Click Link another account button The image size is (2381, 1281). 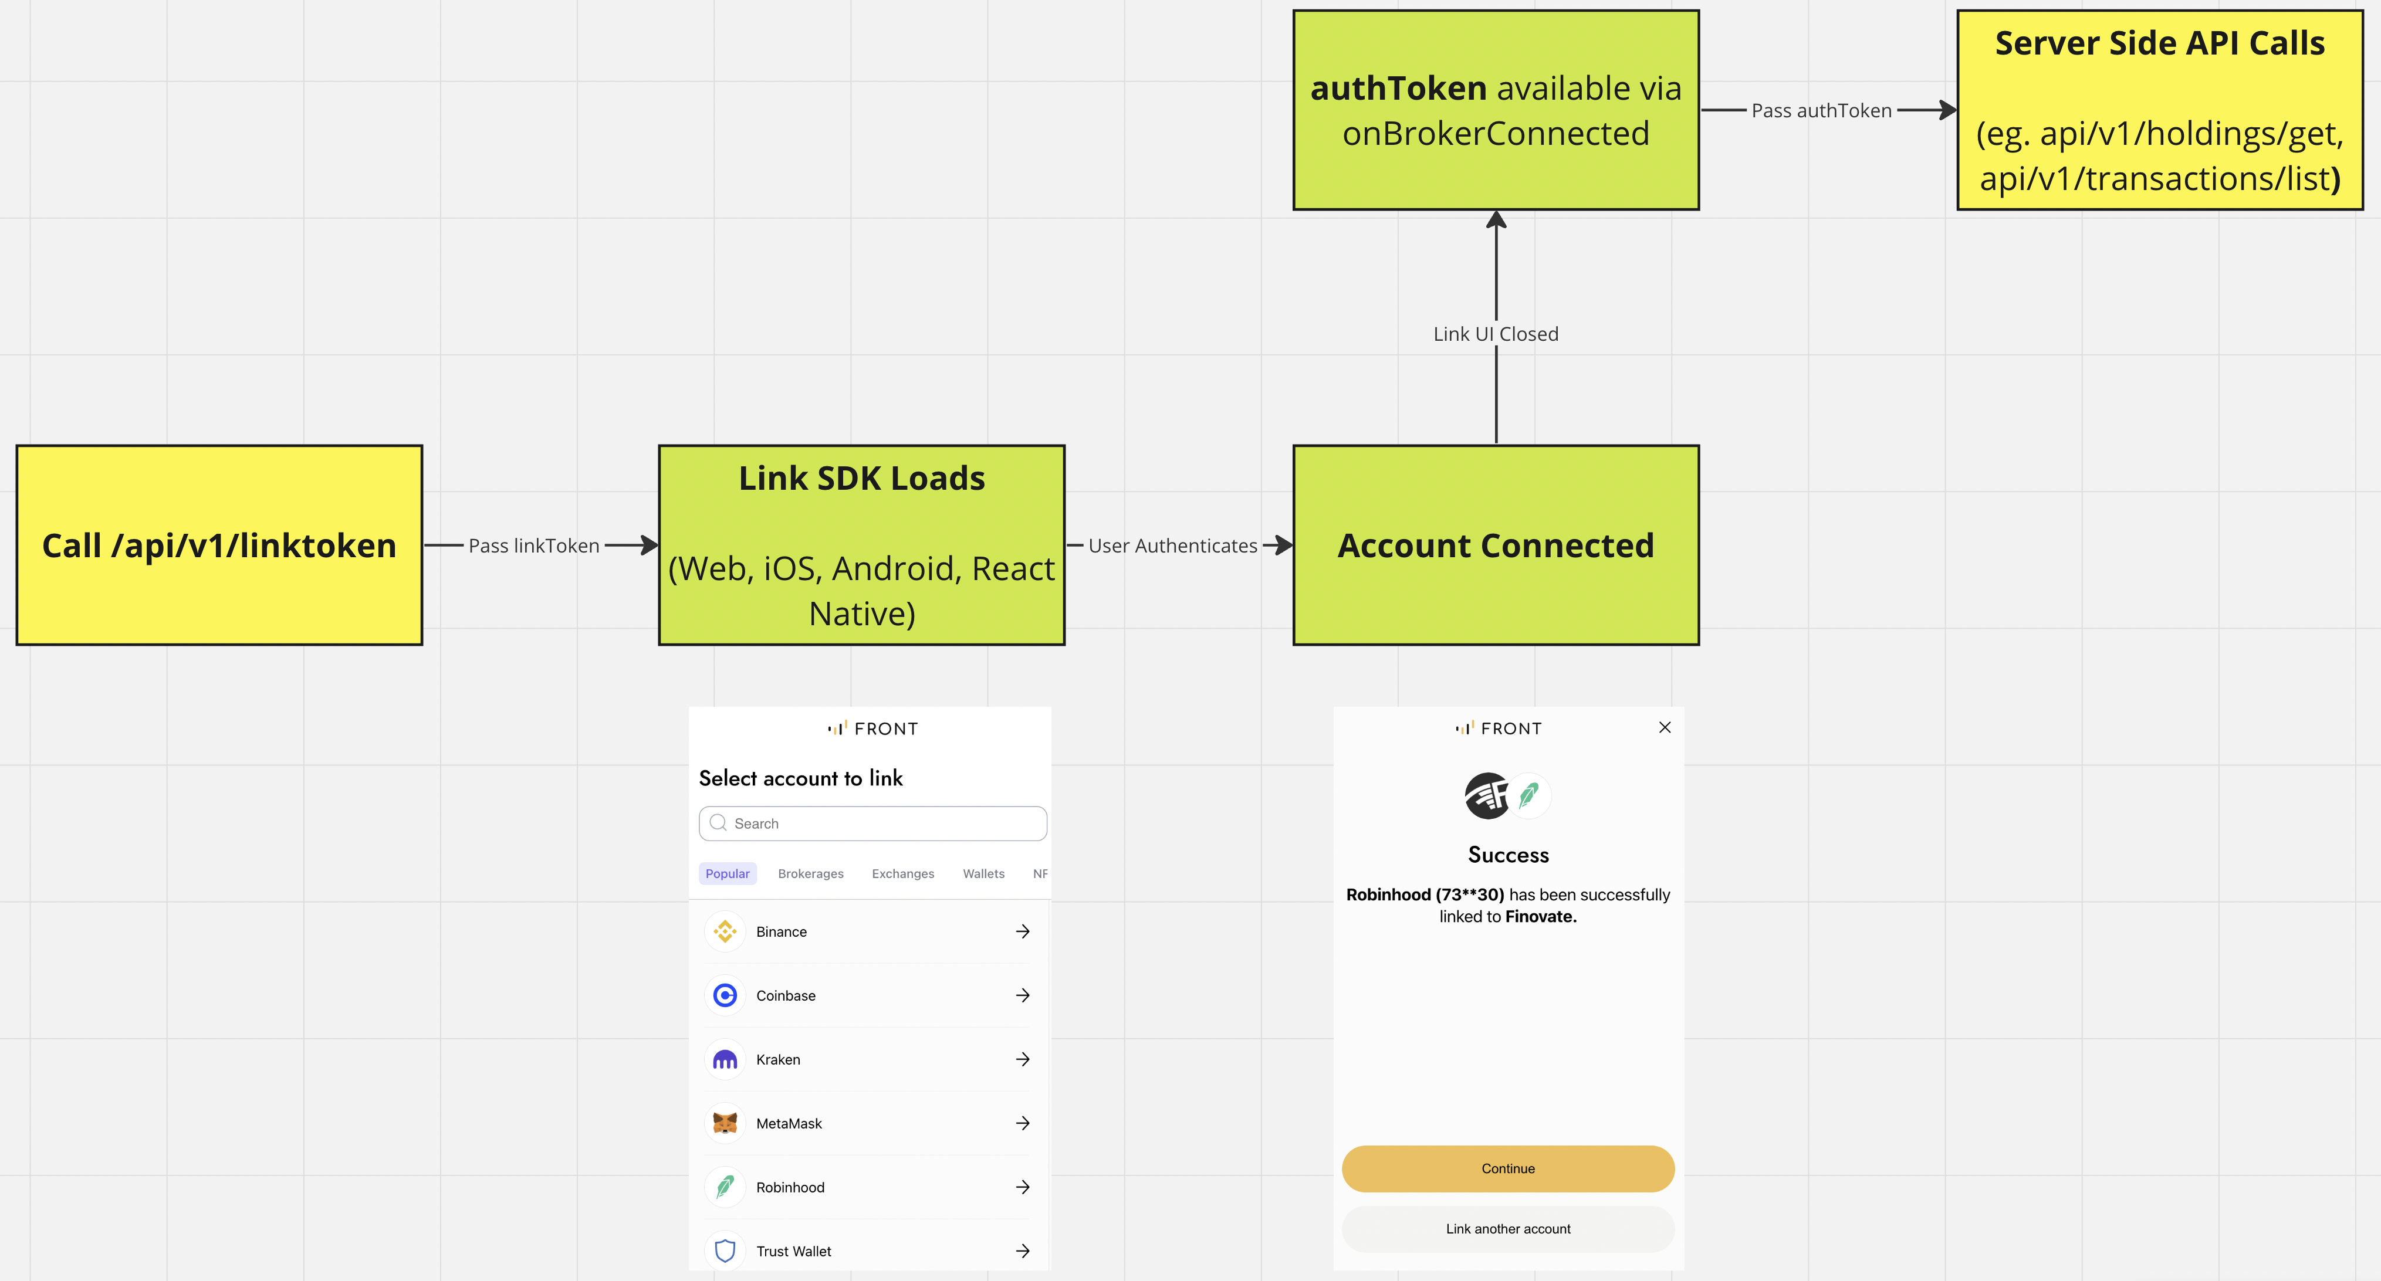[x=1507, y=1229]
